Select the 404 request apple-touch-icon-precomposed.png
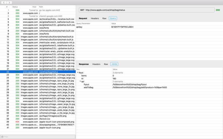This screenshot has height=139, width=223. 38,122
